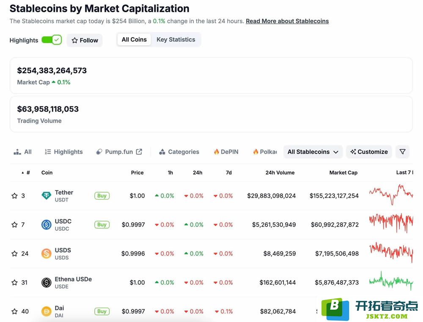
Task: Sort by 24h Volume column header
Action: [x=280, y=173]
